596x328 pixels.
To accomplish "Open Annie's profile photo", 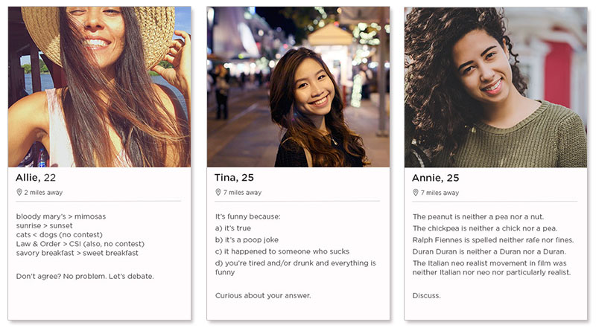I will coord(495,86).
